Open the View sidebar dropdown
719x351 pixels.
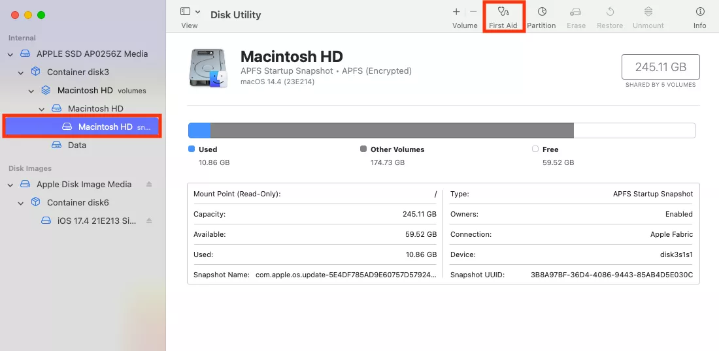(190, 12)
